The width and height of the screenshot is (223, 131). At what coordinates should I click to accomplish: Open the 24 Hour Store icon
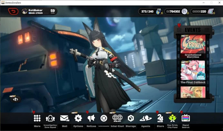(x=160, y=118)
